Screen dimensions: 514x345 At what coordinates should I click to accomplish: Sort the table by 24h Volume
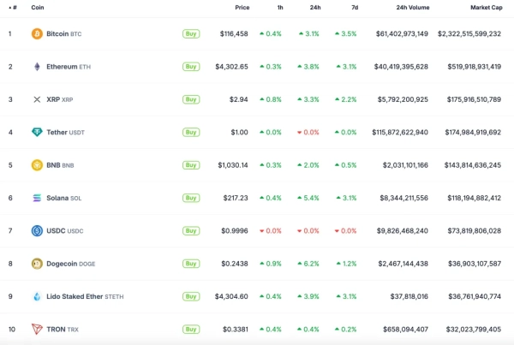click(x=413, y=8)
